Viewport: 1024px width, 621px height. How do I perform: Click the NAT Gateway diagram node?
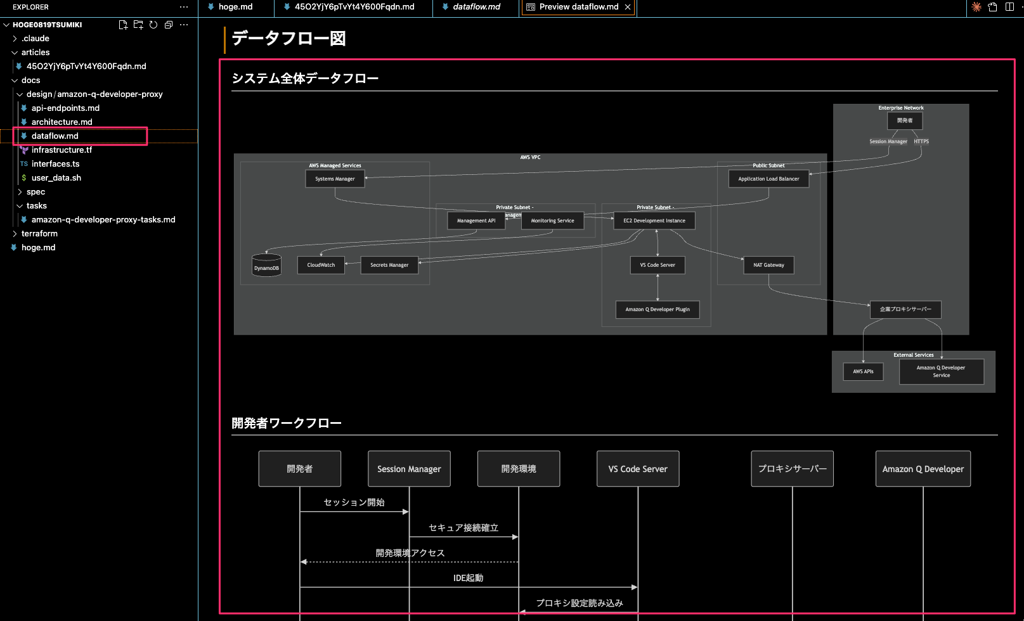coord(768,265)
